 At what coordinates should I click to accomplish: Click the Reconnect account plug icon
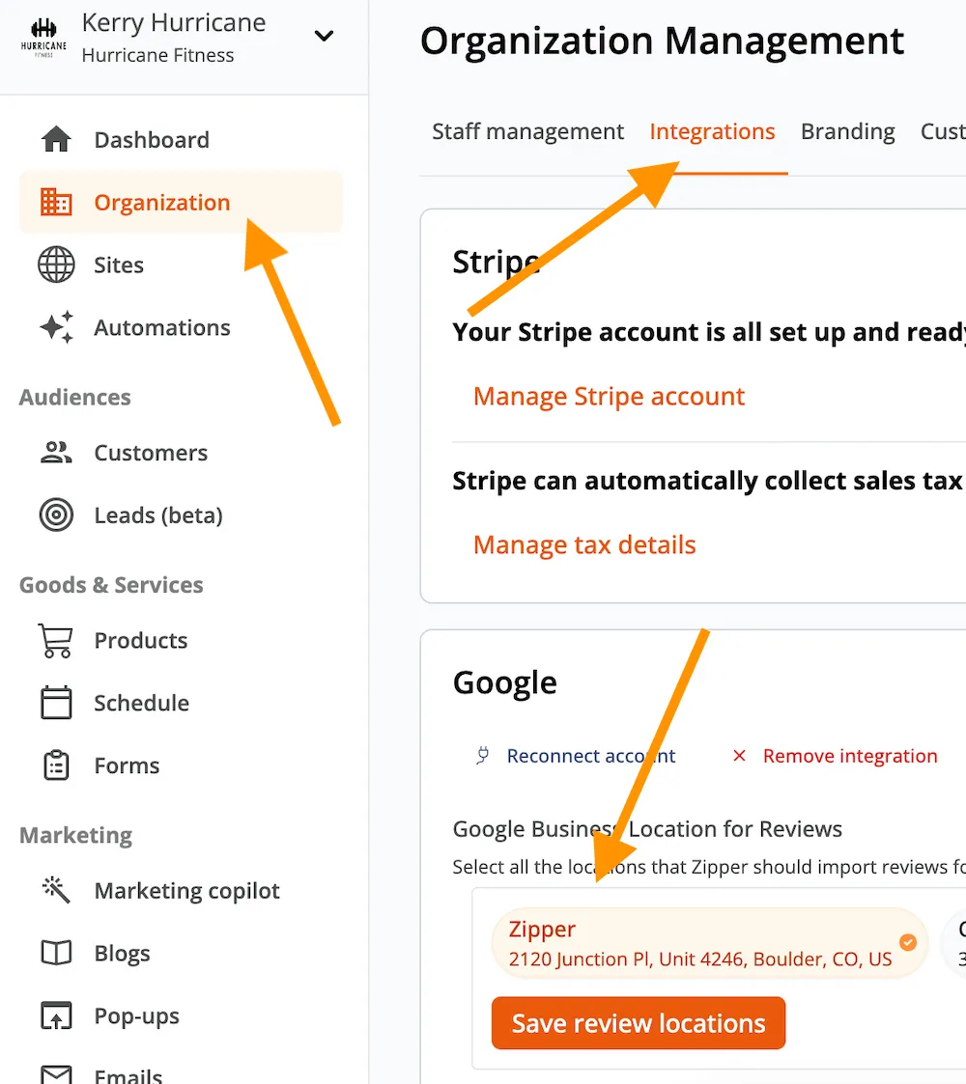coord(482,756)
